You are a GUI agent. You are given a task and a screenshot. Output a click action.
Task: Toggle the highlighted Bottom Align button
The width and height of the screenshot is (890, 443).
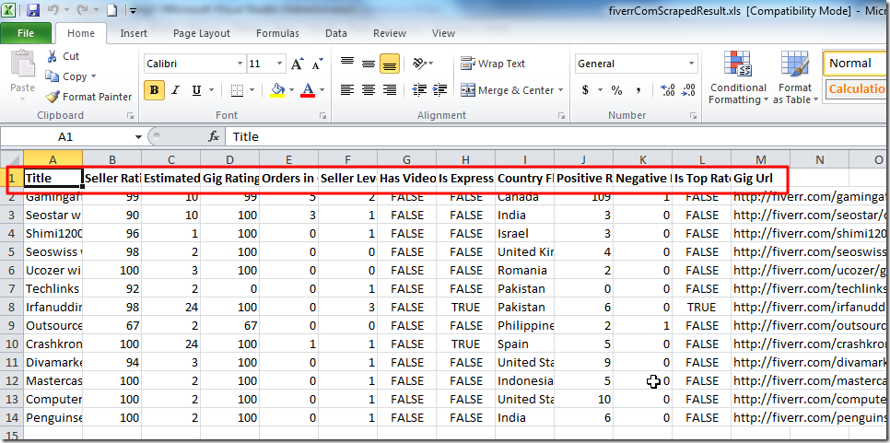tap(390, 64)
